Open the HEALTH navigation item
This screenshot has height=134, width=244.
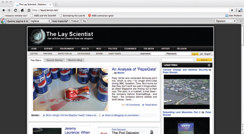85,49
